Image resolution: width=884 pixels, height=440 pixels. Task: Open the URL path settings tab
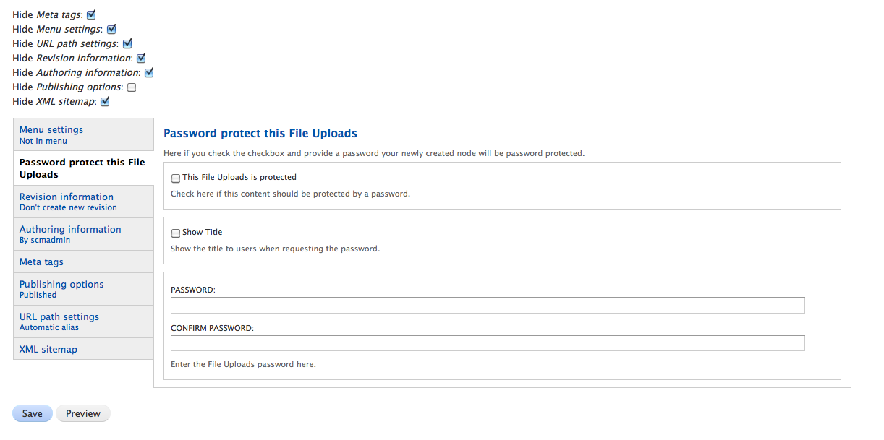pos(59,316)
